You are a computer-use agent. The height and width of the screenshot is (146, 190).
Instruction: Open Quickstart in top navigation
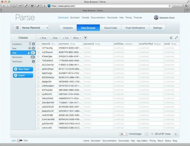[x=75, y=18]
